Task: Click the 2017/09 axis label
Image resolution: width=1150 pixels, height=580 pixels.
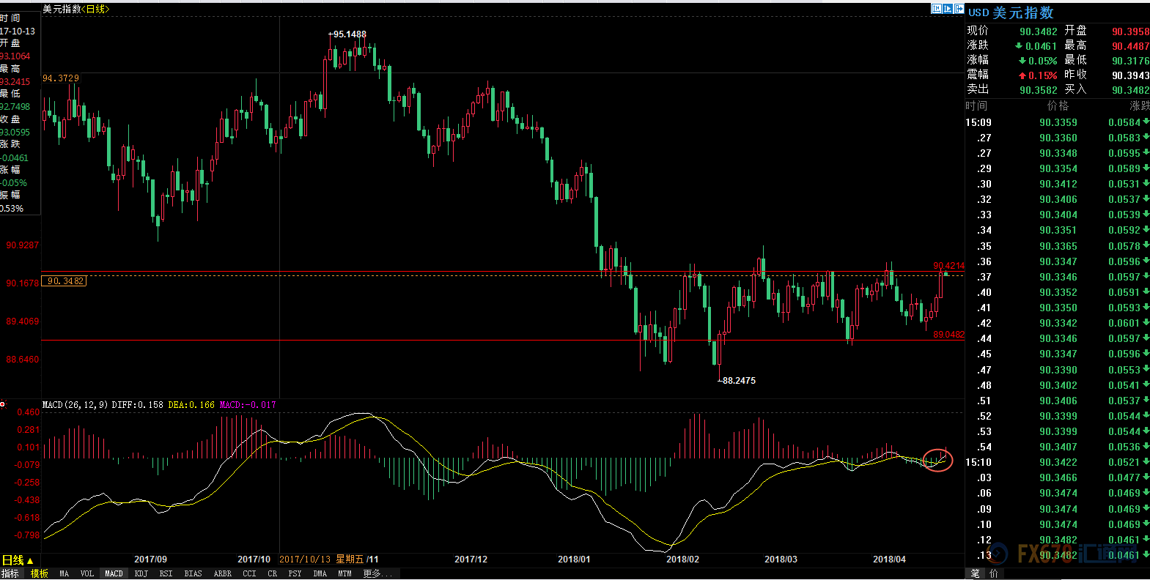Action: 150,559
